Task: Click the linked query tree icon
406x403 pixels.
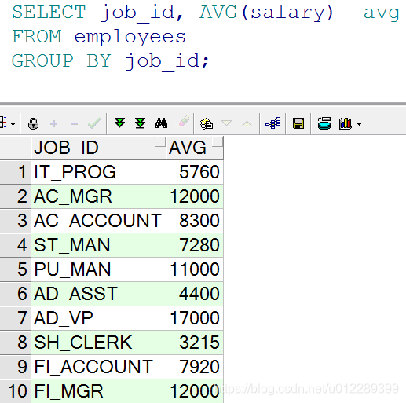Action: click(x=273, y=123)
